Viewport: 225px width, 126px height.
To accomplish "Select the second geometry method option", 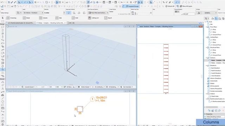I will pos(74,13).
